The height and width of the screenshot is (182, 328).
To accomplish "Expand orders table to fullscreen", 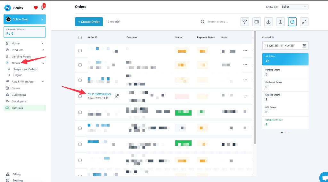I will (x=304, y=22).
